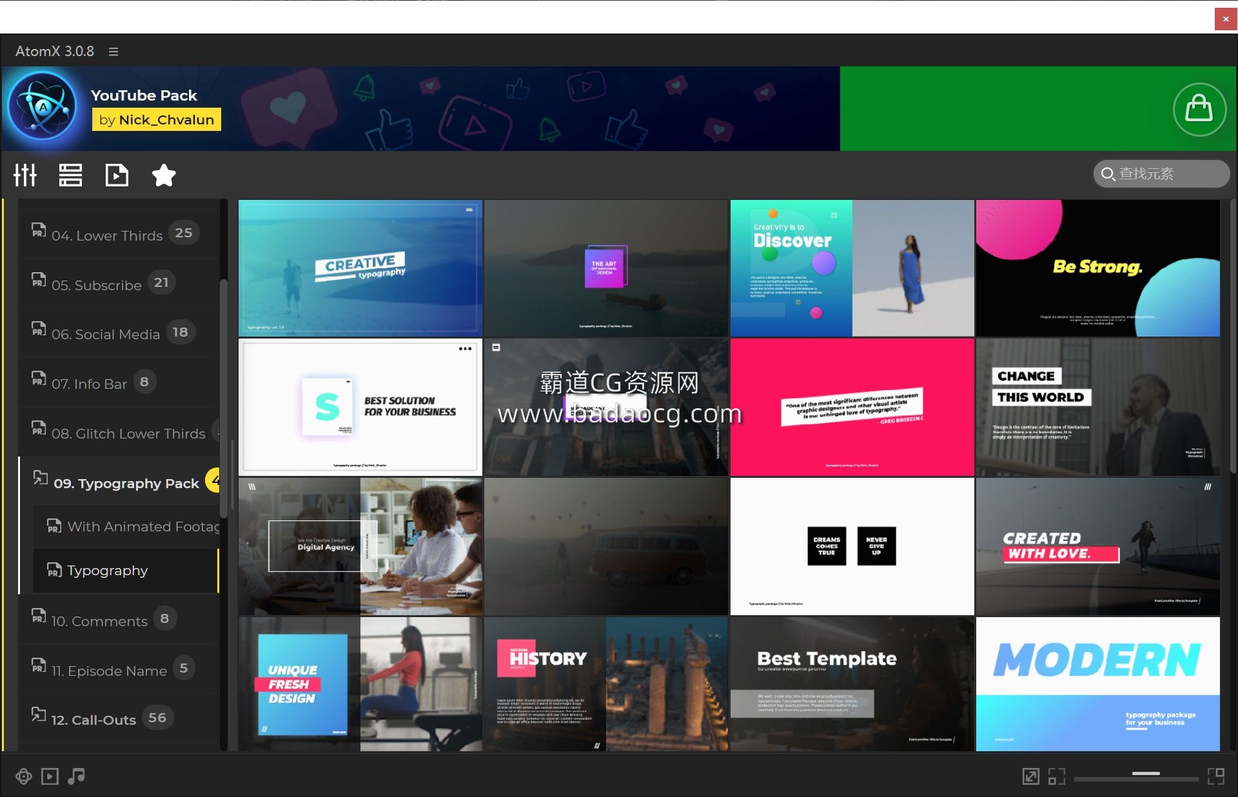The image size is (1238, 797).
Task: Open the Creative typography thumbnail
Action: (360, 268)
